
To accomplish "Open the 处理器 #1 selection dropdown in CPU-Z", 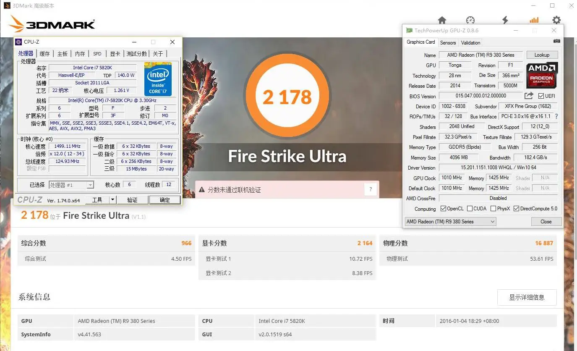I will point(71,185).
